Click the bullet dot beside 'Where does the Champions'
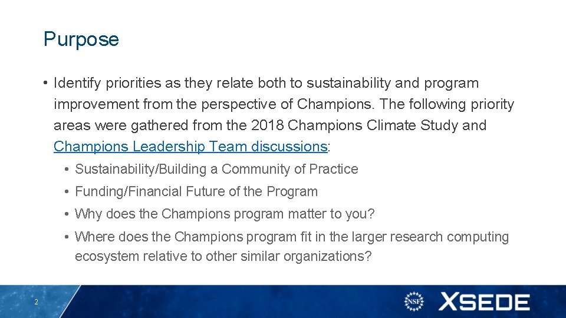The width and height of the screenshot is (566, 318). tap(68, 237)
